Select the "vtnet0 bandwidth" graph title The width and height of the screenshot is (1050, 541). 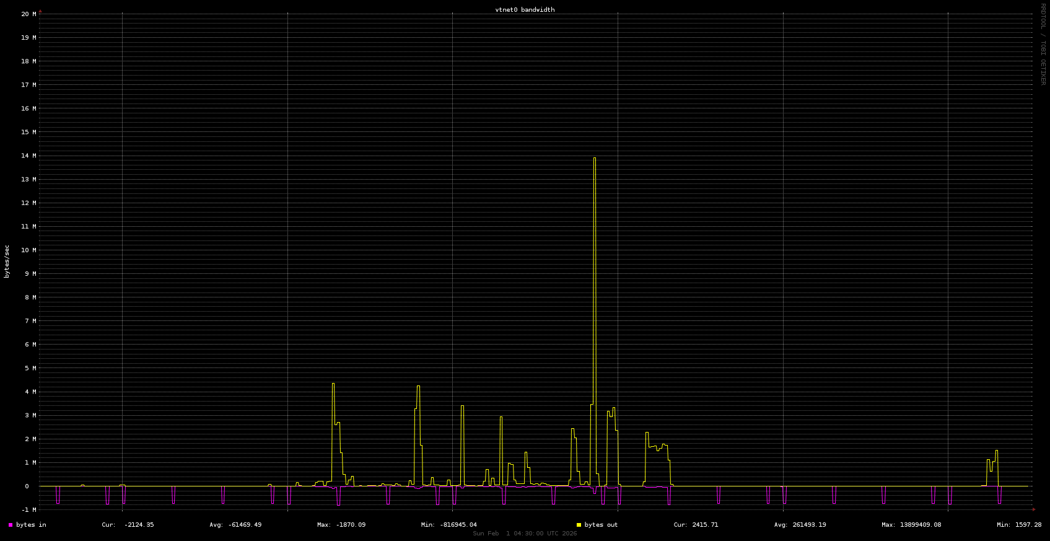[x=525, y=10]
